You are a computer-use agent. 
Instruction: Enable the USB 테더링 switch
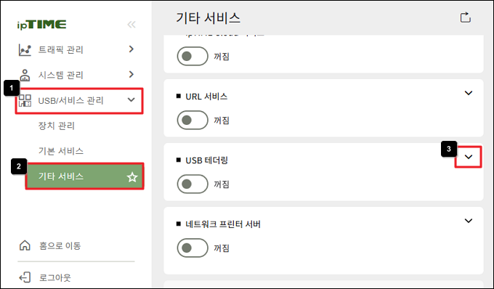pyautogui.click(x=193, y=184)
